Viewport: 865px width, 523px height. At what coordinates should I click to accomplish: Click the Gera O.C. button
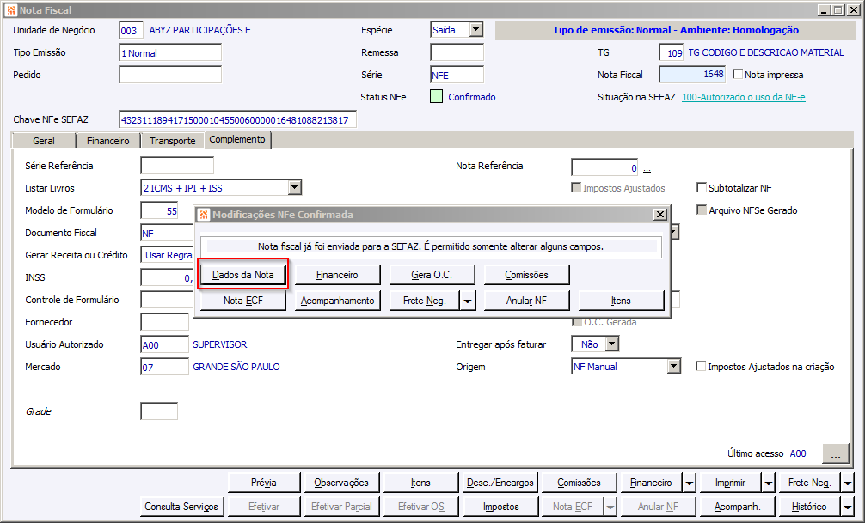pyautogui.click(x=432, y=275)
